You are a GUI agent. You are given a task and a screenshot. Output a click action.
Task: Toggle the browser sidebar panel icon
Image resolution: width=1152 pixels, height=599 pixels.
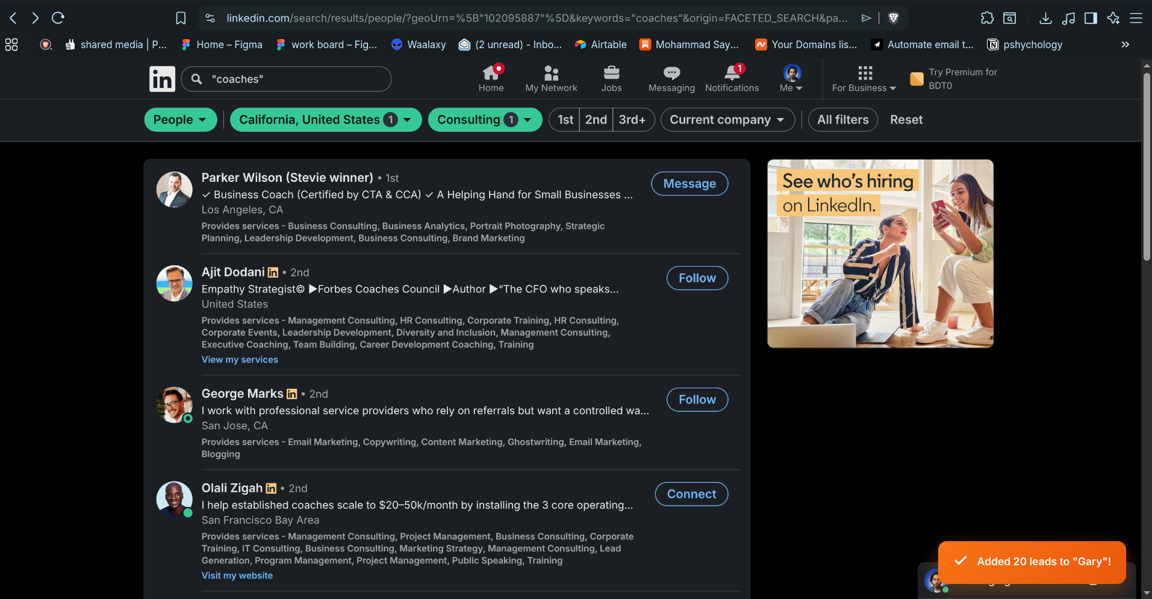coord(1091,18)
